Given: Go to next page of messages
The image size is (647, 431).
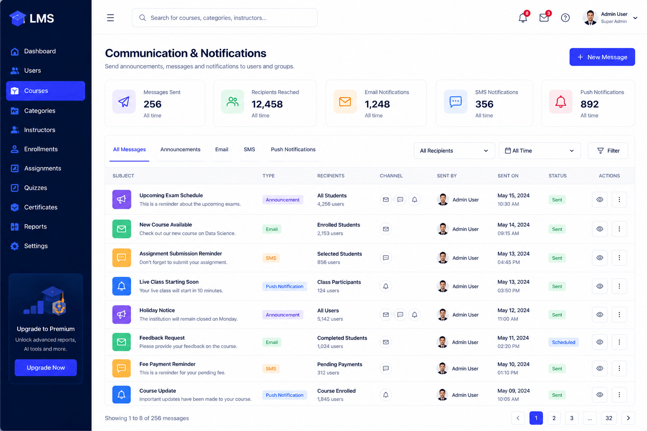Looking at the screenshot, I should point(628,418).
